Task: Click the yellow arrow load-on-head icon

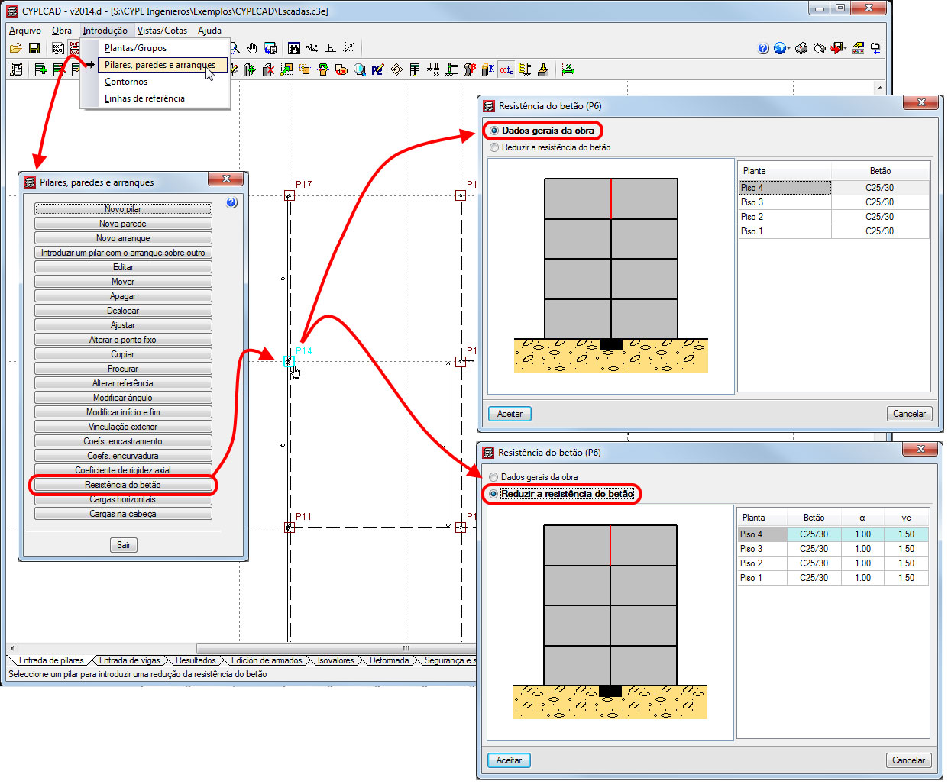Action: click(x=543, y=69)
